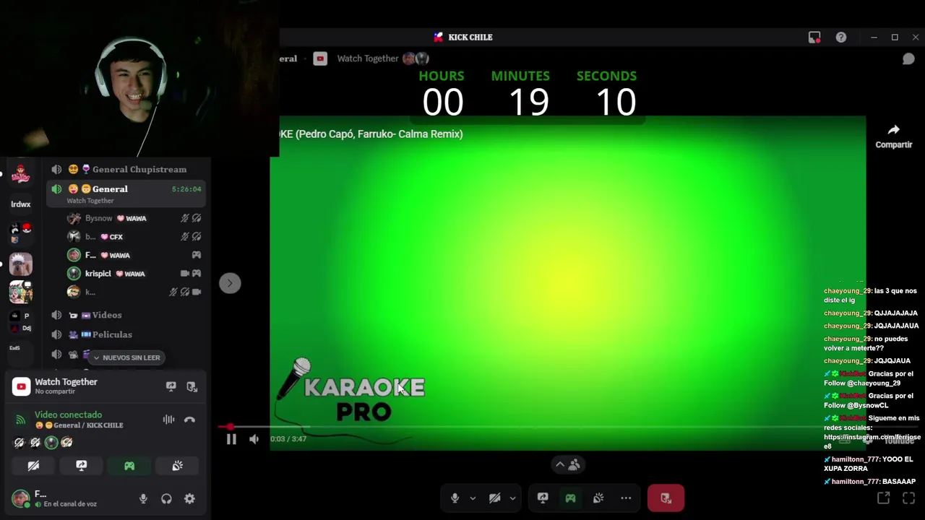The height and width of the screenshot is (520, 925).
Task: Turn on camera from the sidebar voice panel
Action: point(33,466)
